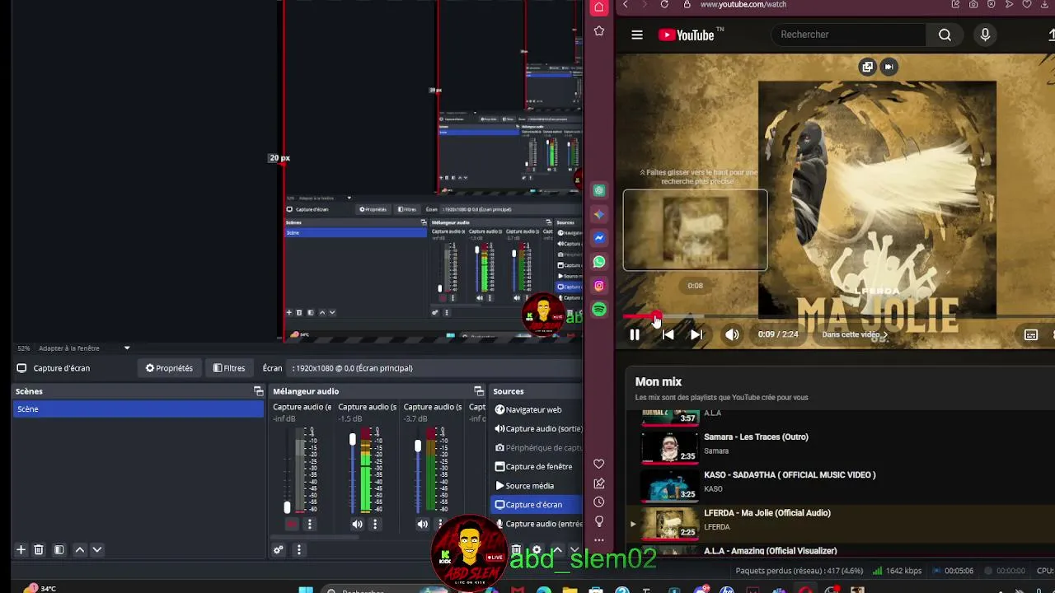Open the YouTube guide hamburger menu
The height and width of the screenshot is (593, 1055).
637,35
